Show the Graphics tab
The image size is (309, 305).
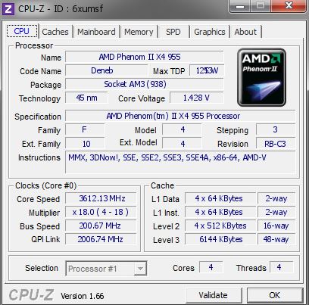(210, 32)
